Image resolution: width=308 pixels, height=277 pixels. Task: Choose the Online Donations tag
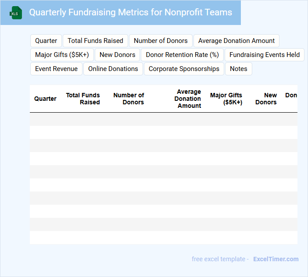click(113, 69)
